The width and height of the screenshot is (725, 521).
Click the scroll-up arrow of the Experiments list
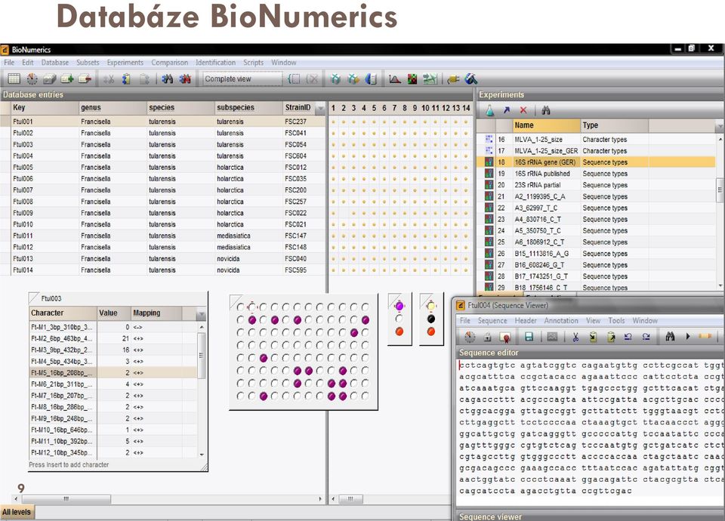click(720, 139)
